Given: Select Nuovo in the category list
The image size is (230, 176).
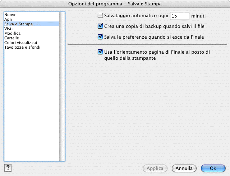Looking at the screenshot, I should coord(10,15).
